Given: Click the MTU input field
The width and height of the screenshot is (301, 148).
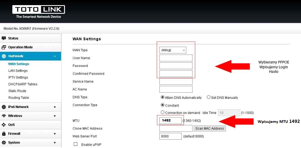Looking at the screenshot, I should click(170, 120).
